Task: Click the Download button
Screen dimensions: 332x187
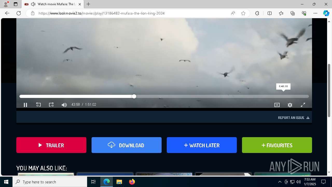Action: (127, 145)
